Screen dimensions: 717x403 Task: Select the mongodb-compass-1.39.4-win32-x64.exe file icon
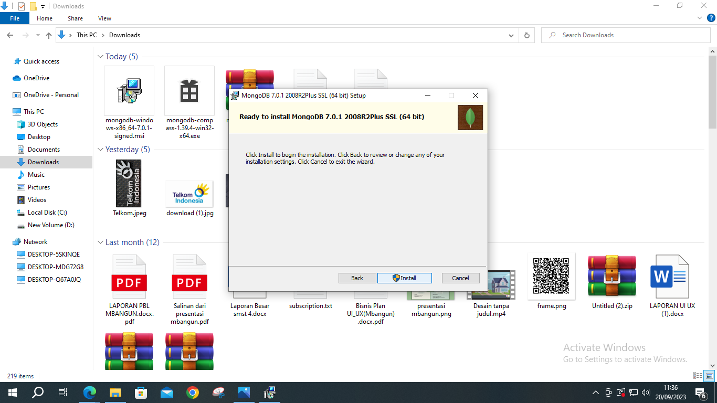tap(189, 91)
